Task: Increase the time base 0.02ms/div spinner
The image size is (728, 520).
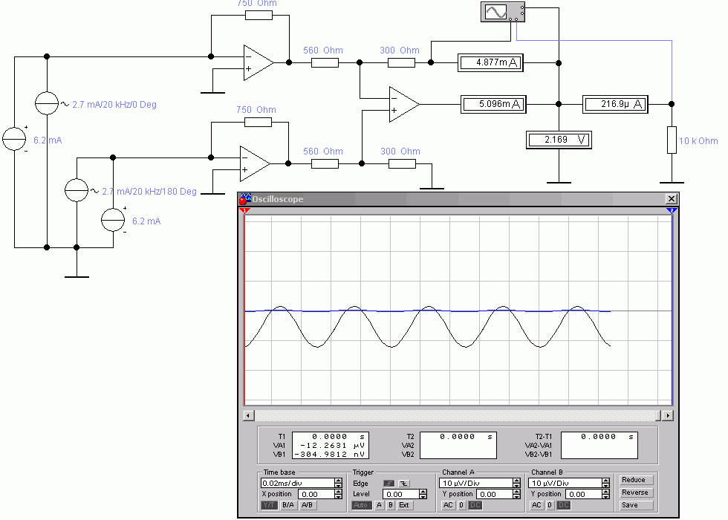Action: coord(339,480)
